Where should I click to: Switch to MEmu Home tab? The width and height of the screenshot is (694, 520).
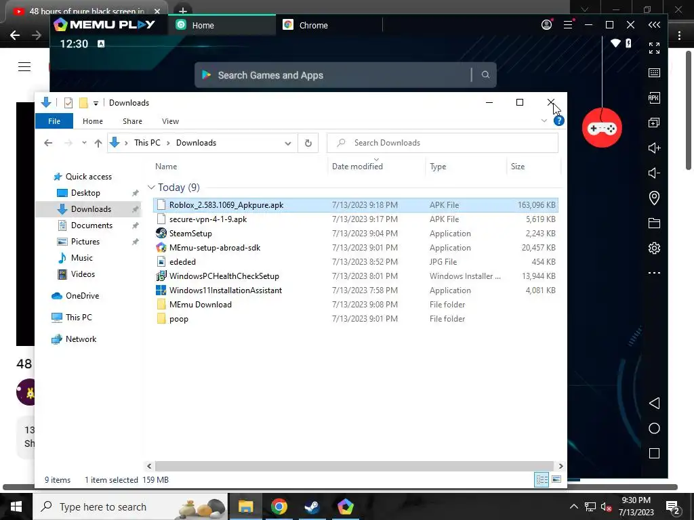click(222, 25)
